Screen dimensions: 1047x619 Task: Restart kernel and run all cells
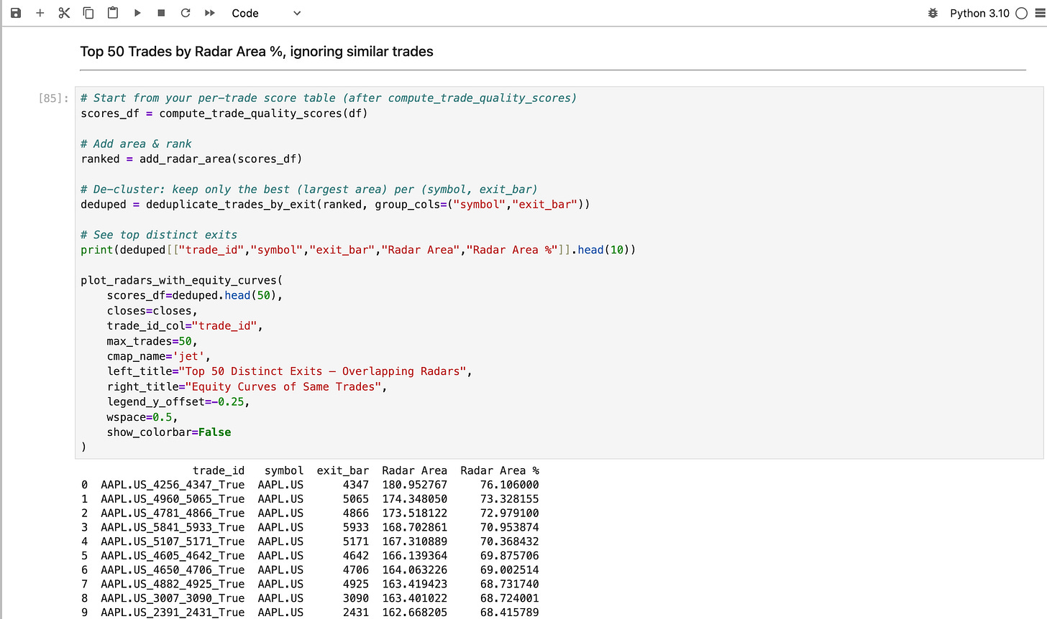(210, 13)
